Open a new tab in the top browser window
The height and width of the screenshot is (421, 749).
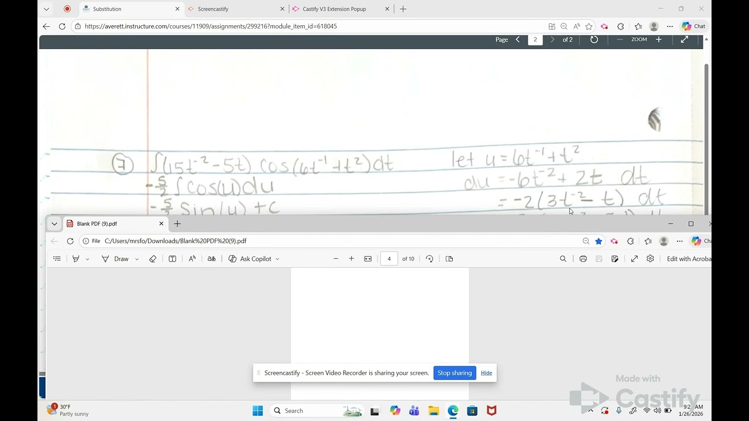click(x=403, y=9)
